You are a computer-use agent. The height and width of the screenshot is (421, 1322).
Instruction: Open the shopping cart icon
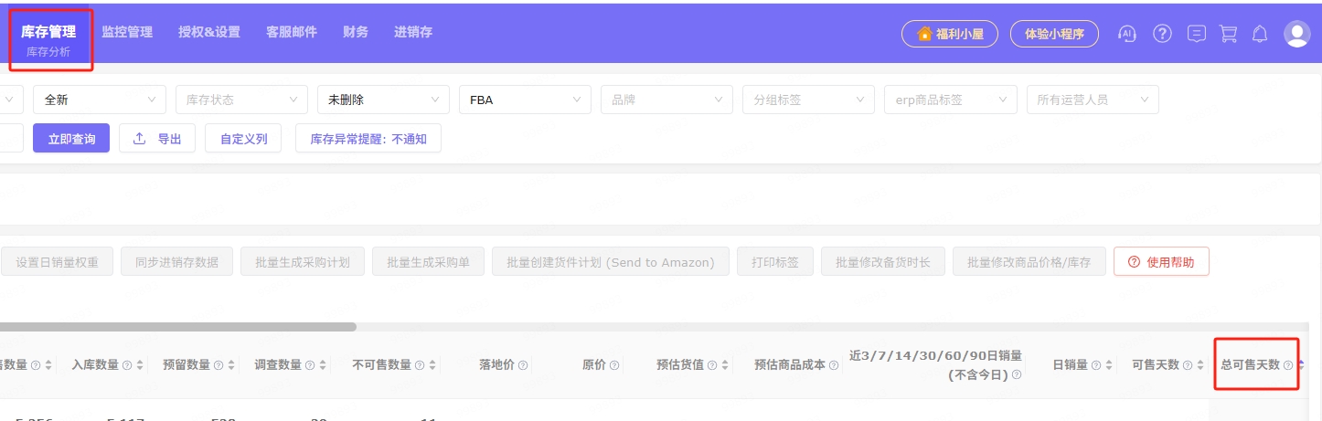pyautogui.click(x=1228, y=34)
